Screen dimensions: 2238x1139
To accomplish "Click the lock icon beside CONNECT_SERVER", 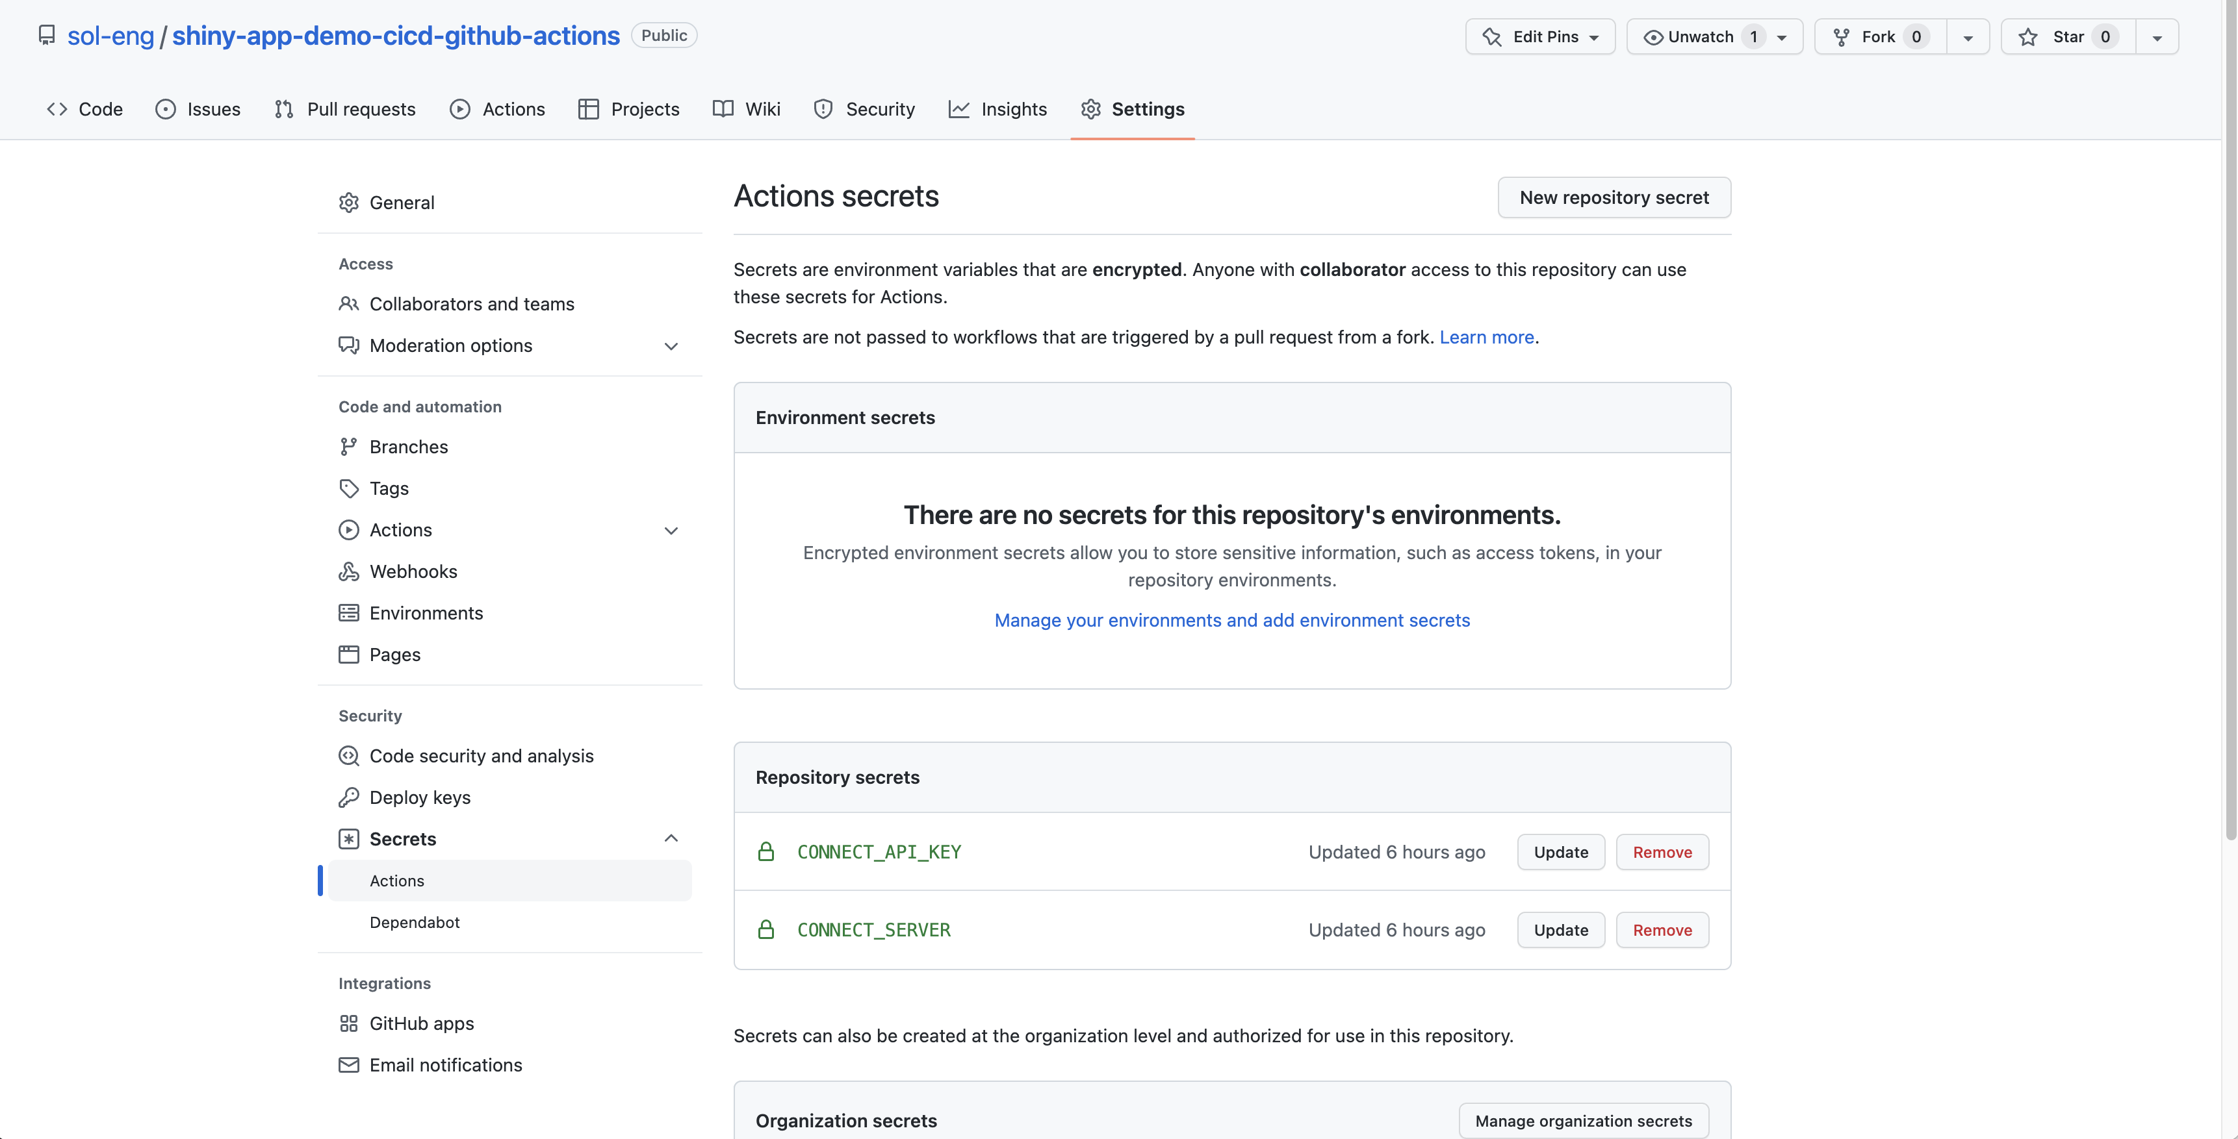I will click(765, 930).
